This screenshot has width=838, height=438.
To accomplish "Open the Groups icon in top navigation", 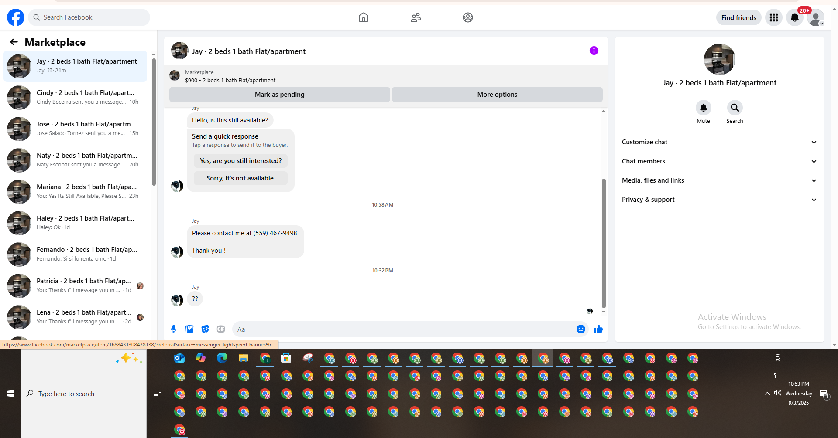I will (x=468, y=17).
